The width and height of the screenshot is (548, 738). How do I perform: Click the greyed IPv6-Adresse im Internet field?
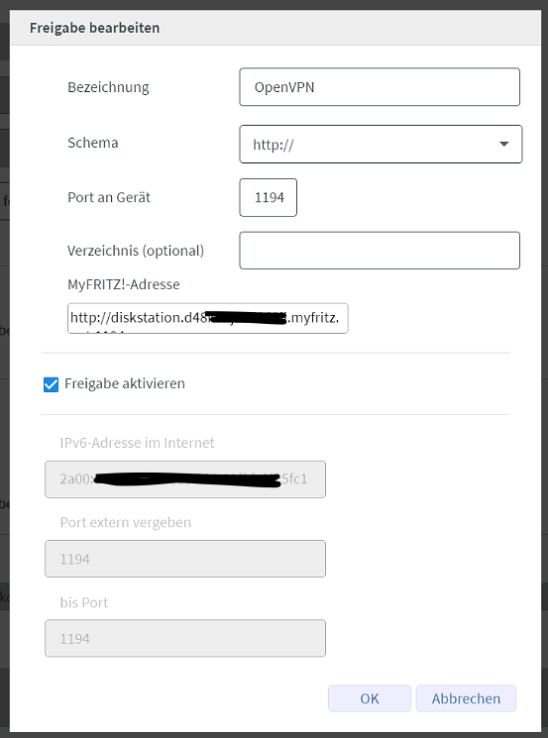pos(185,479)
